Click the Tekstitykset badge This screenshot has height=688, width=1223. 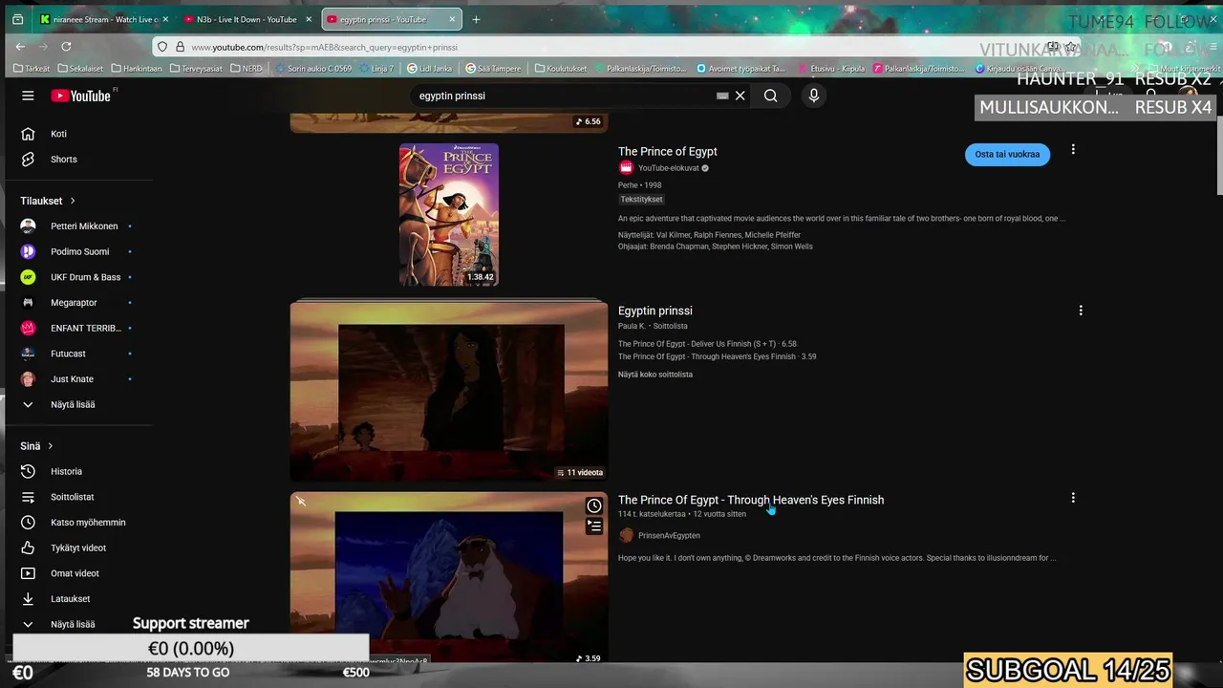point(641,199)
